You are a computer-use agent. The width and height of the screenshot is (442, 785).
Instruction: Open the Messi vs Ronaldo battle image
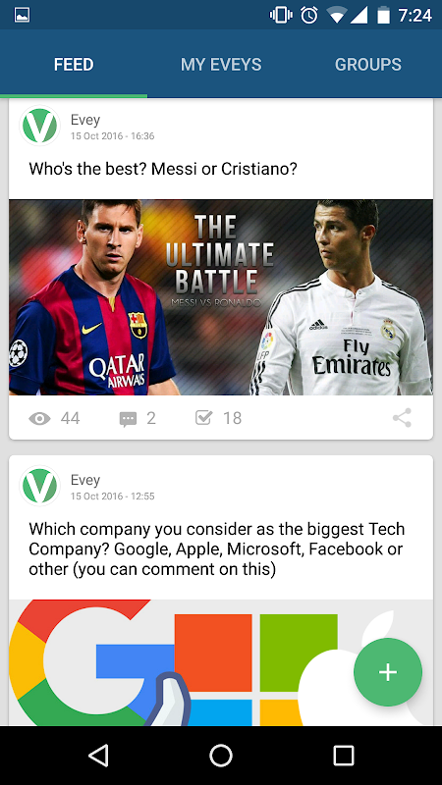[x=221, y=297]
